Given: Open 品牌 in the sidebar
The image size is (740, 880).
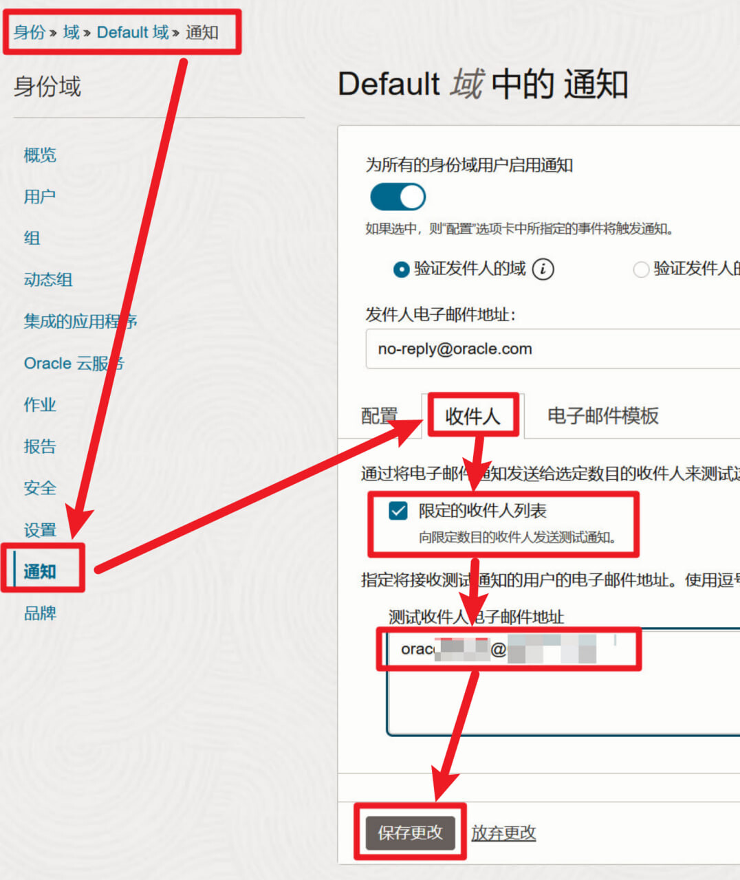Looking at the screenshot, I should click(x=40, y=613).
